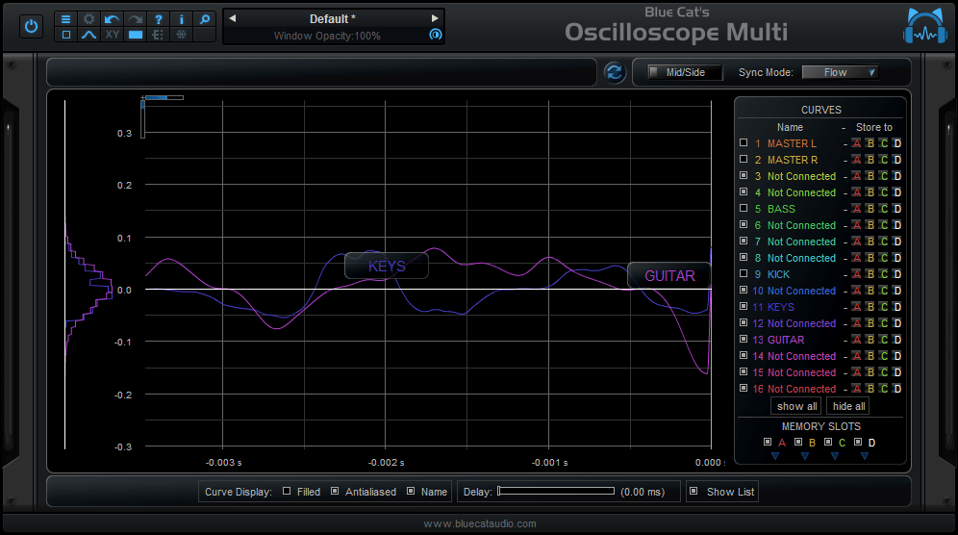The image size is (958, 535).
Task: Hide the KEYS curve via checkbox
Action: [x=744, y=306]
